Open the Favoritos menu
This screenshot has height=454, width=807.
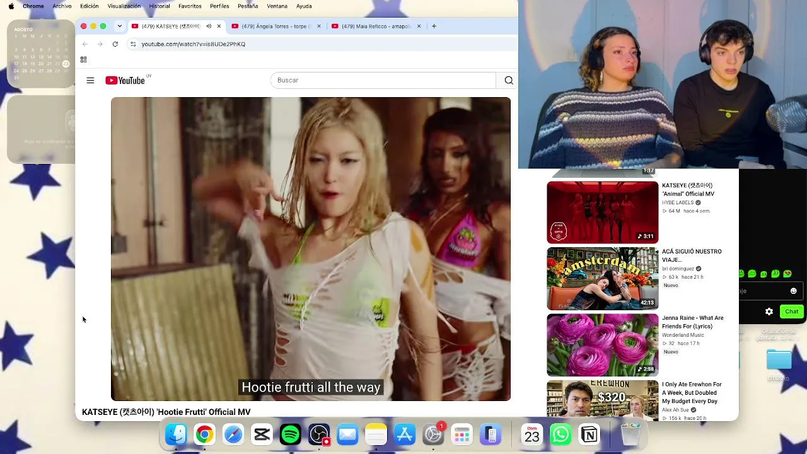(190, 6)
